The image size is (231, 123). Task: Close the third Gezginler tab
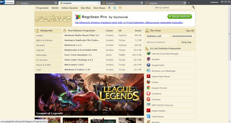(142, 3)
